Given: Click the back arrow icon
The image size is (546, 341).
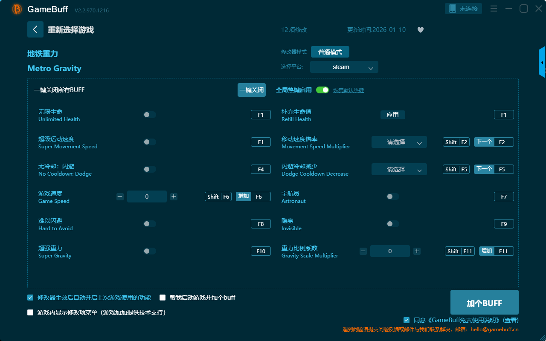Looking at the screenshot, I should (35, 29).
